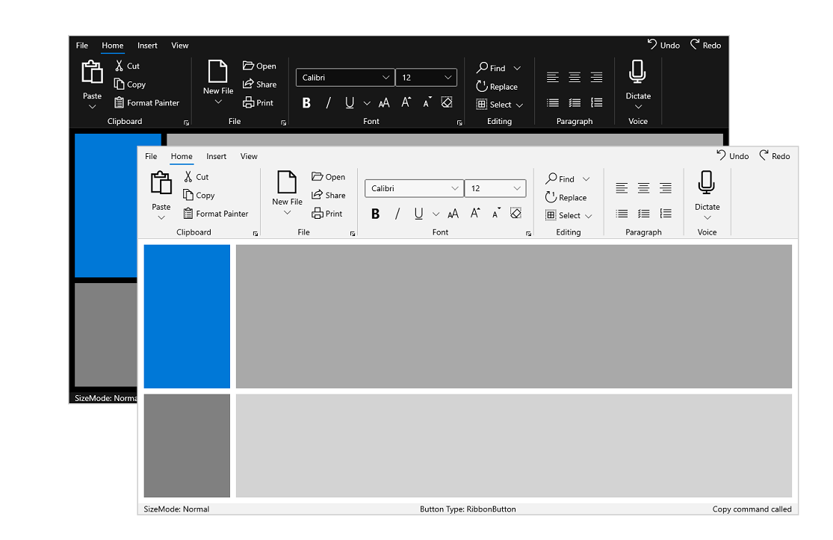Select the blue tile swatch
The image size is (833, 540).
pyautogui.click(x=186, y=317)
